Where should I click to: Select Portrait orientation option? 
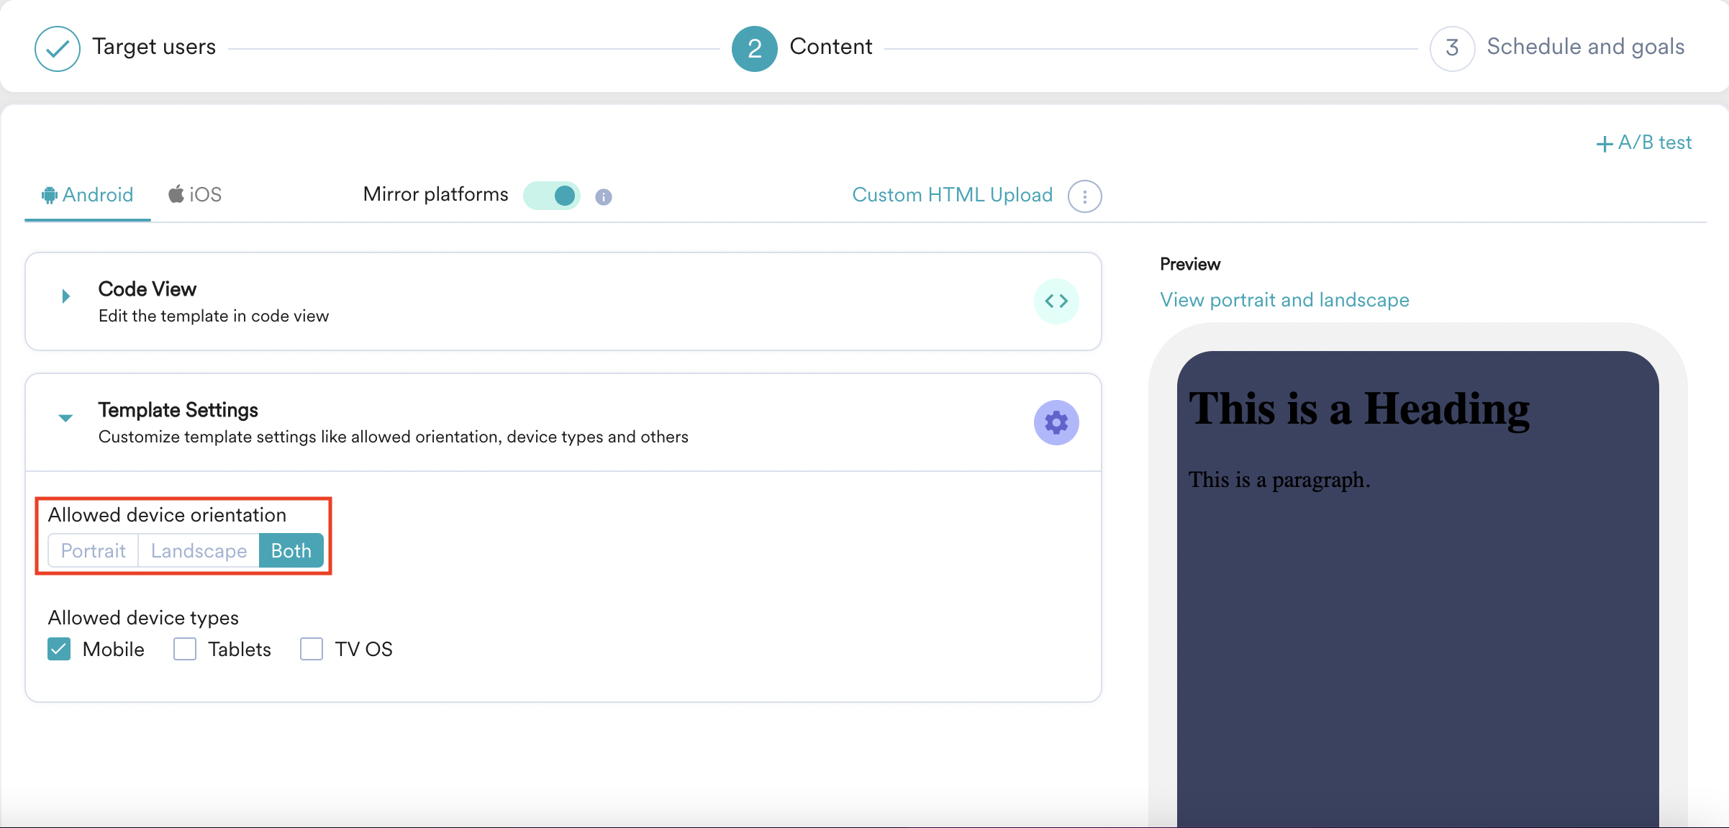tap(94, 550)
